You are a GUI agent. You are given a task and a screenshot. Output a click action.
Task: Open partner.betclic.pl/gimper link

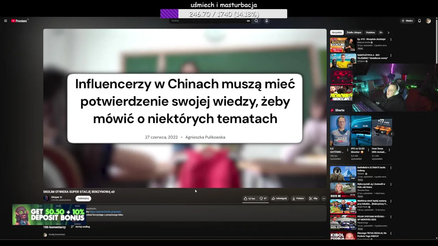(106, 212)
